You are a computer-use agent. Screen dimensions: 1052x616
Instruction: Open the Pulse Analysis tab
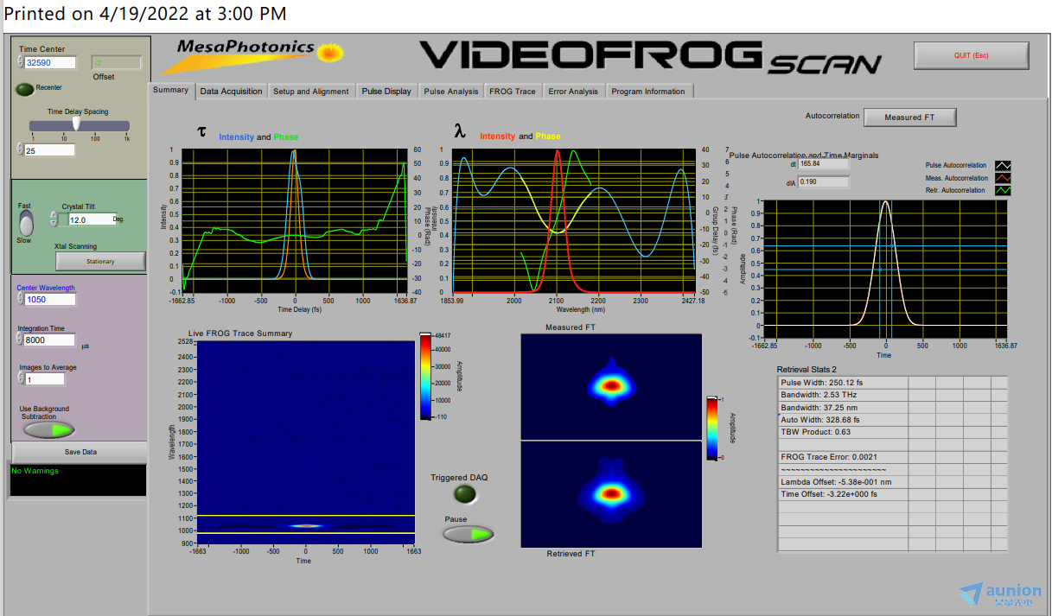click(x=451, y=91)
